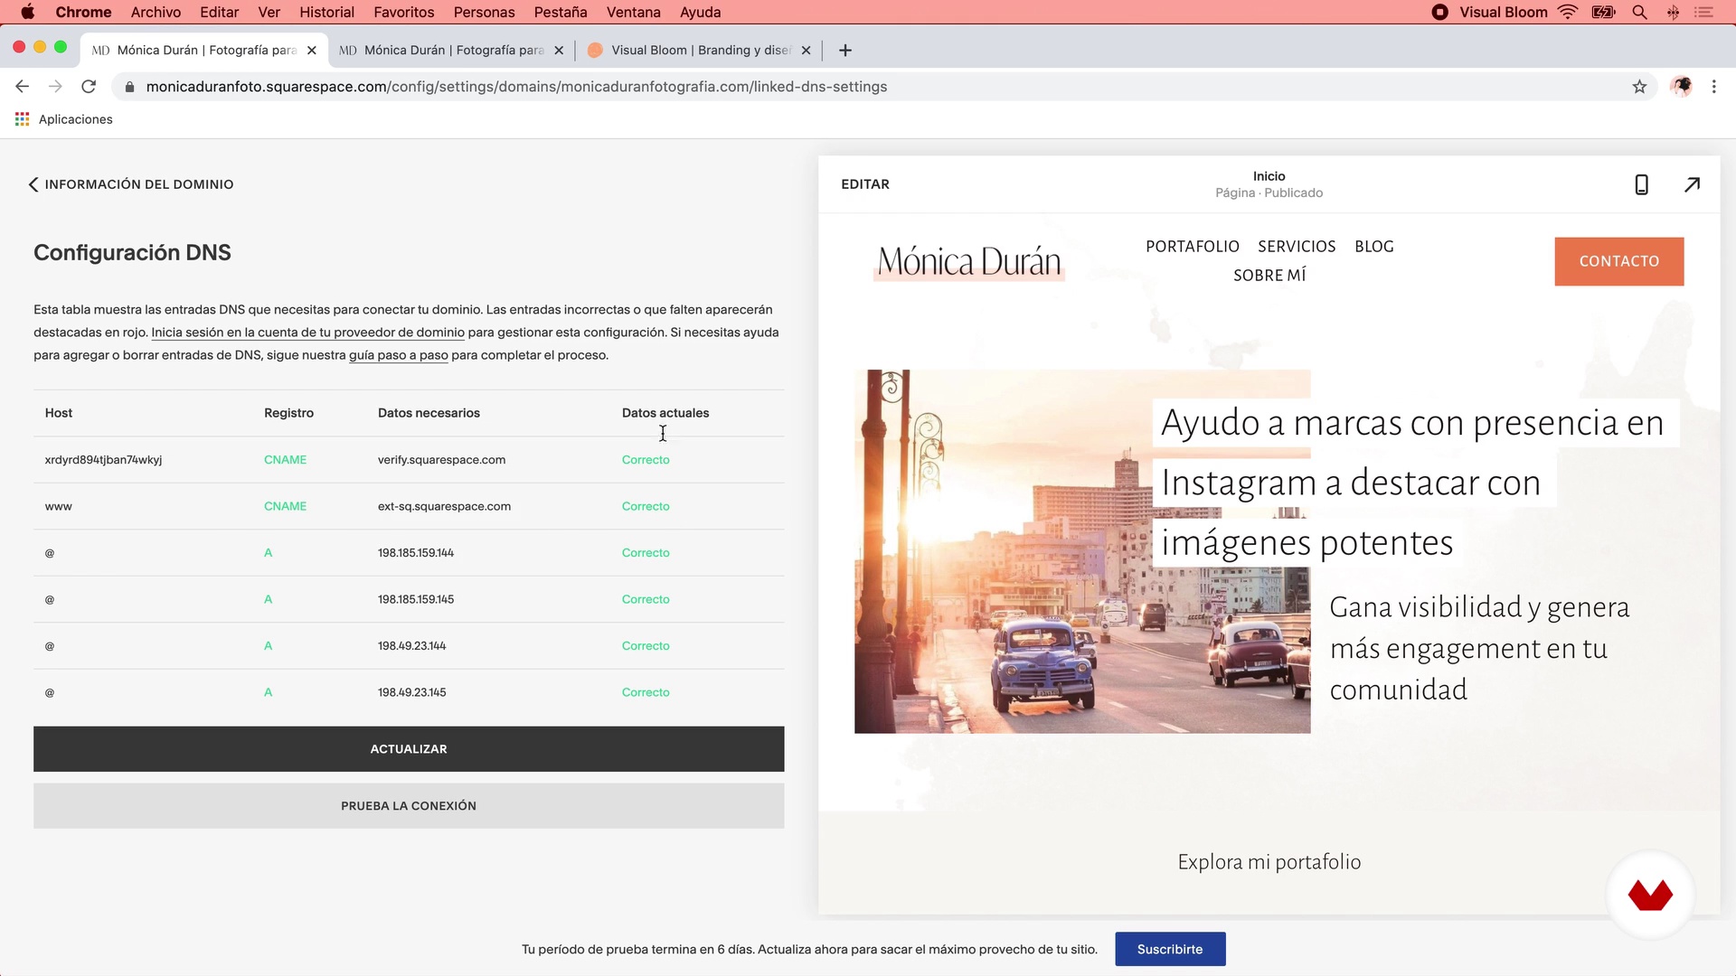Bookmark this page with the star icon
This screenshot has width=1736, height=976.
1639,87
